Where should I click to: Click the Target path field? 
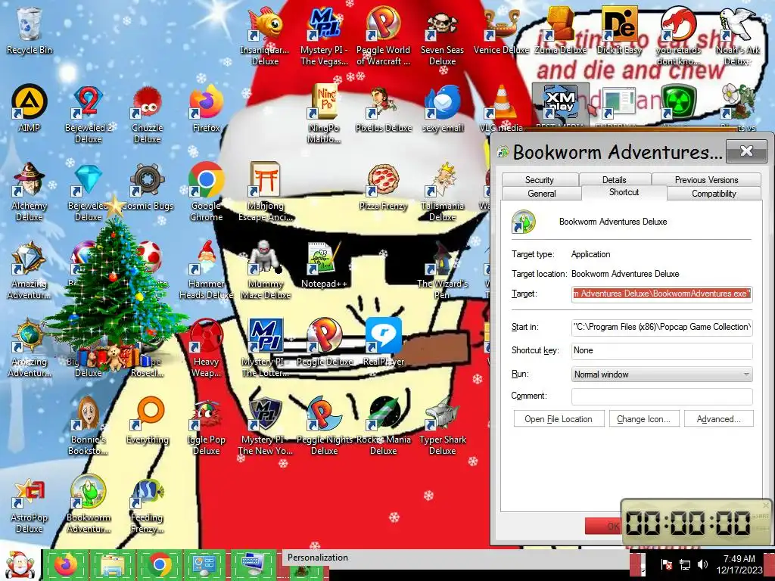661,294
